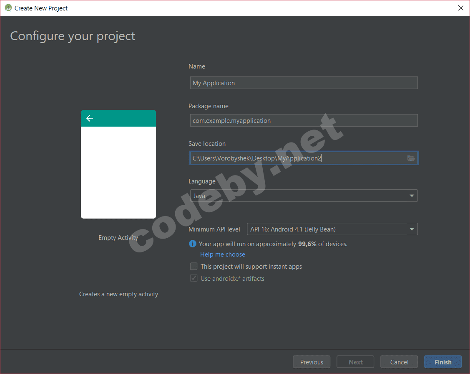This screenshot has height=374, width=470.
Task: Click the Android Studio logo in title bar
Action: (8, 8)
